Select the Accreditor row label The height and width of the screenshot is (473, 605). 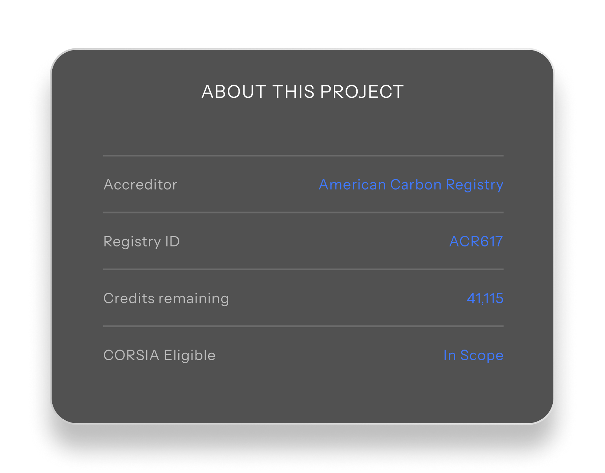pos(141,185)
